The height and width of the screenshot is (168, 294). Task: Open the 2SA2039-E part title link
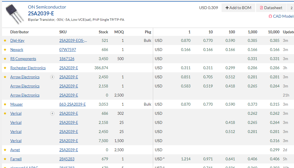click(x=41, y=13)
